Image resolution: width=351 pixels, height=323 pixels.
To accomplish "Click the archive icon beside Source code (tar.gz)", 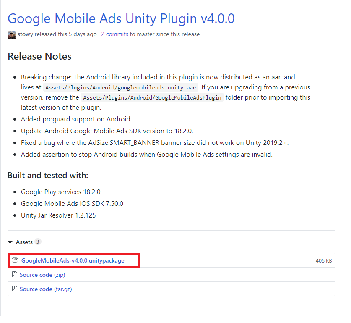I will click(15, 289).
